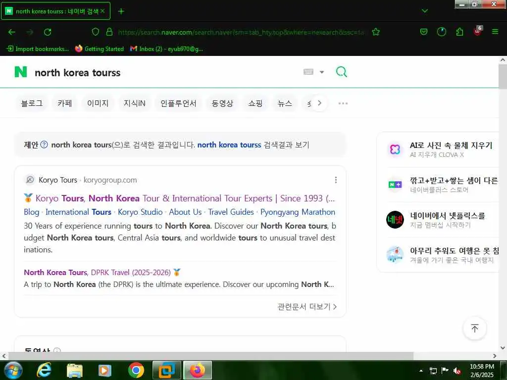
Task: Launch Internet Explorer from taskbar
Action: click(x=44, y=370)
